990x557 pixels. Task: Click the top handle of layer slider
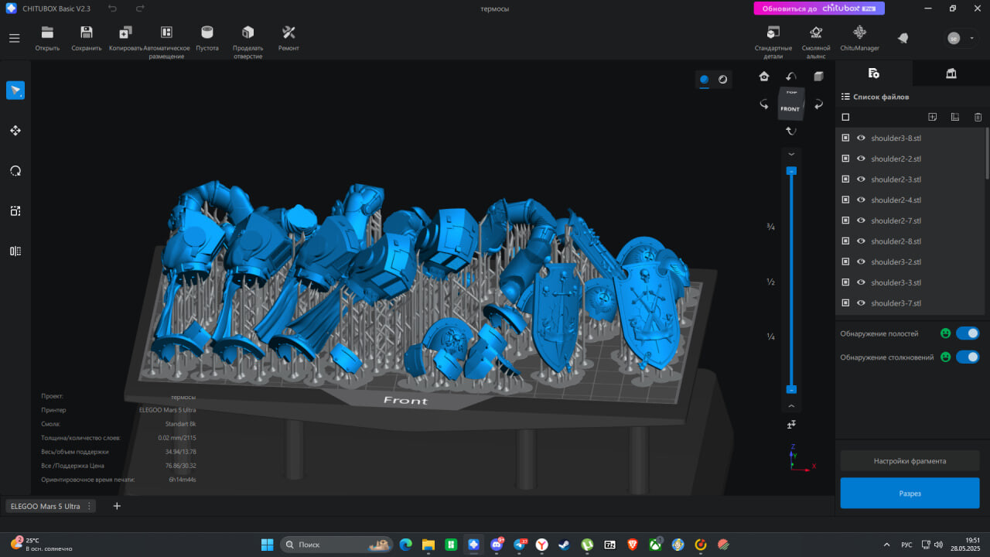tap(791, 171)
